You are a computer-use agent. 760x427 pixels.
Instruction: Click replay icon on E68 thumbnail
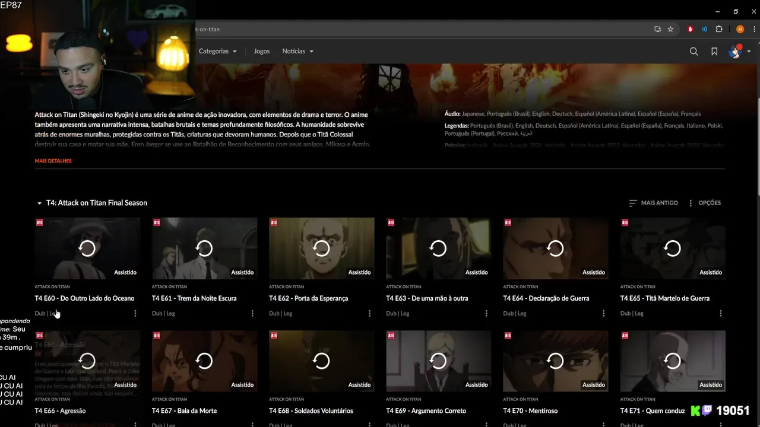[x=321, y=361]
